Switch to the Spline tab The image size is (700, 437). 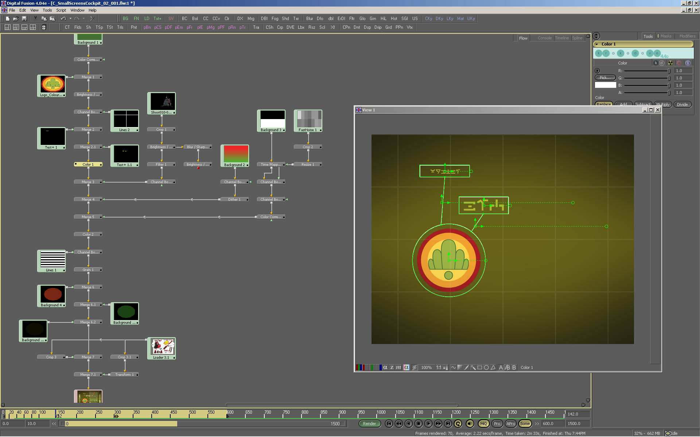click(x=577, y=38)
